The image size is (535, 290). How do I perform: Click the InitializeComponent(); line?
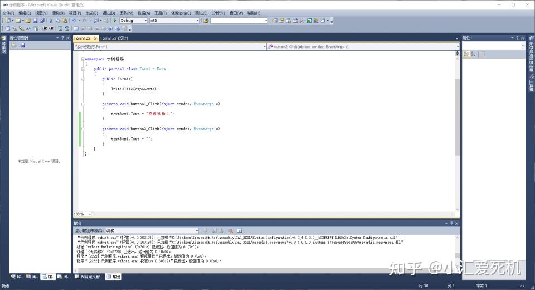point(135,89)
